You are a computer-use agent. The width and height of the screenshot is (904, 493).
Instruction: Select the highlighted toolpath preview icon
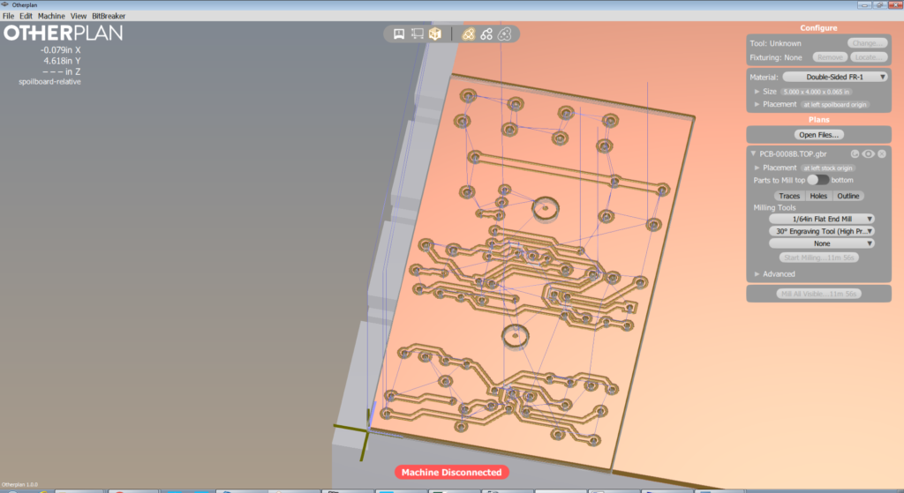(468, 34)
